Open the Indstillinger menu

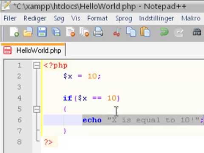(x=156, y=19)
